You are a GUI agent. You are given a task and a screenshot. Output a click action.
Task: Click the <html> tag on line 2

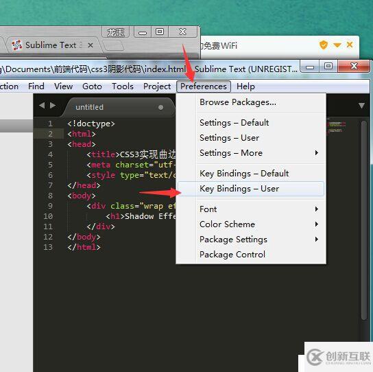pos(82,134)
